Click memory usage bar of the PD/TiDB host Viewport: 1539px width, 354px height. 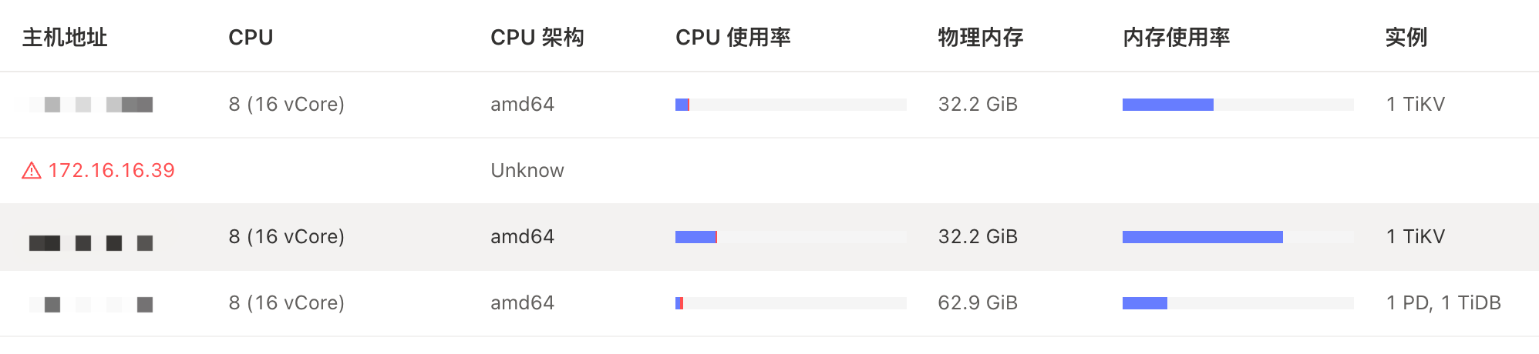coord(1238,303)
